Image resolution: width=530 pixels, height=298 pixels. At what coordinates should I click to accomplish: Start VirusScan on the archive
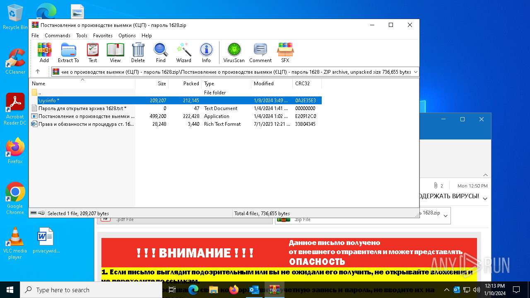point(234,53)
